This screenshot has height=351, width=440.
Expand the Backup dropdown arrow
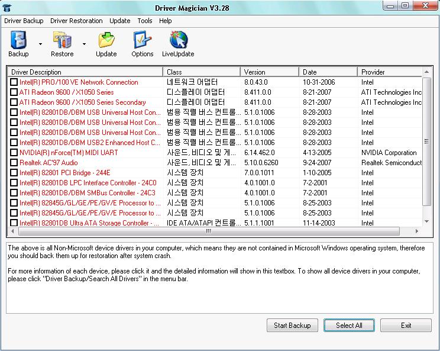pos(40,44)
